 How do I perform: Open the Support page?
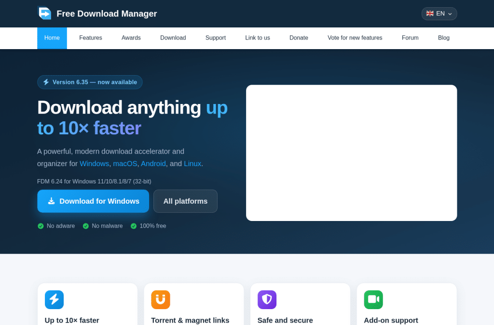[x=216, y=38]
